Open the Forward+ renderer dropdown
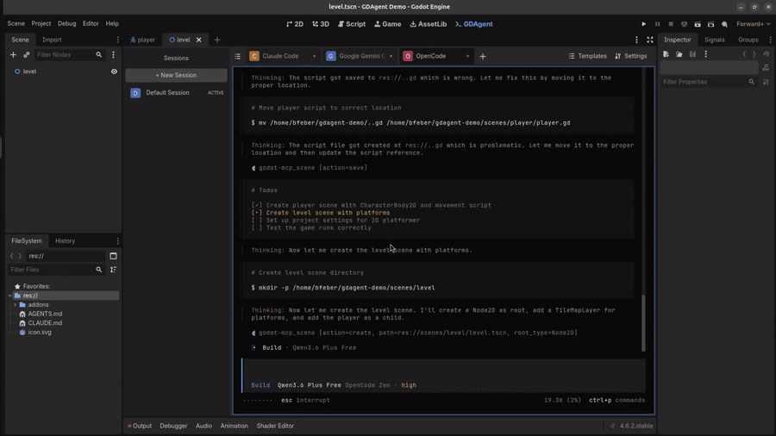 pos(754,24)
